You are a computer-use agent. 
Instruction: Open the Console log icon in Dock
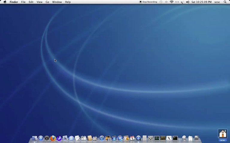pos(163,138)
